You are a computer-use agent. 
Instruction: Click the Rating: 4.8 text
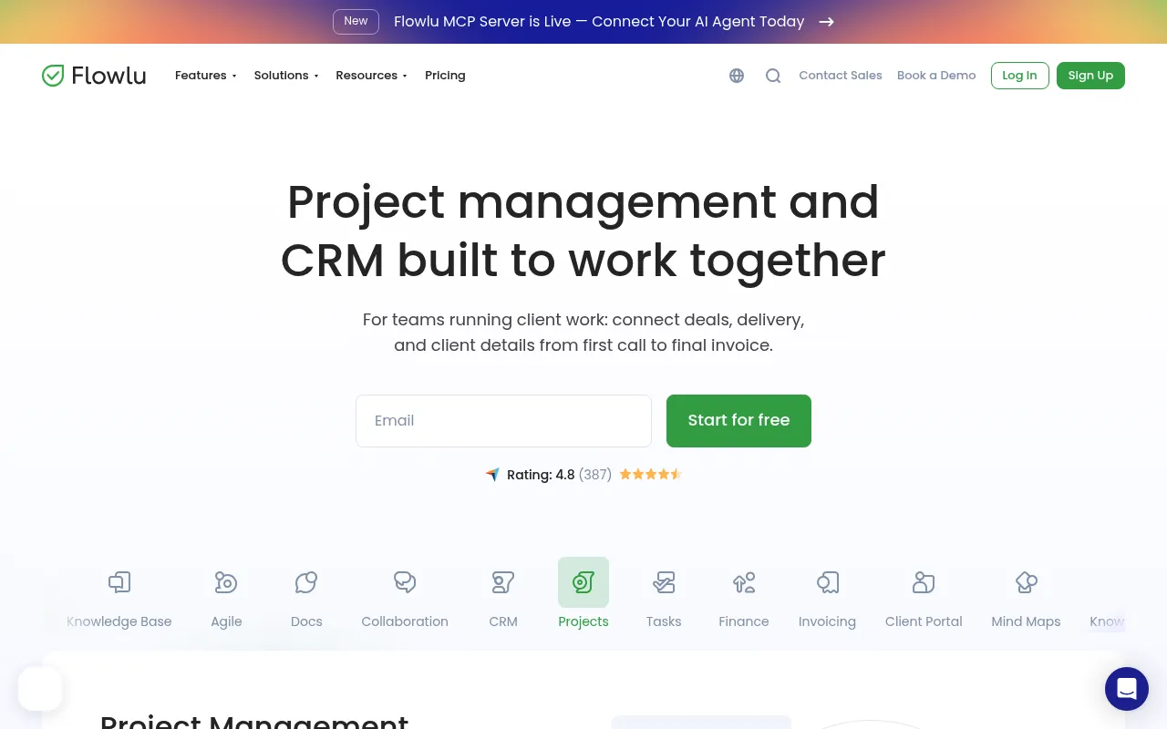pos(541,475)
